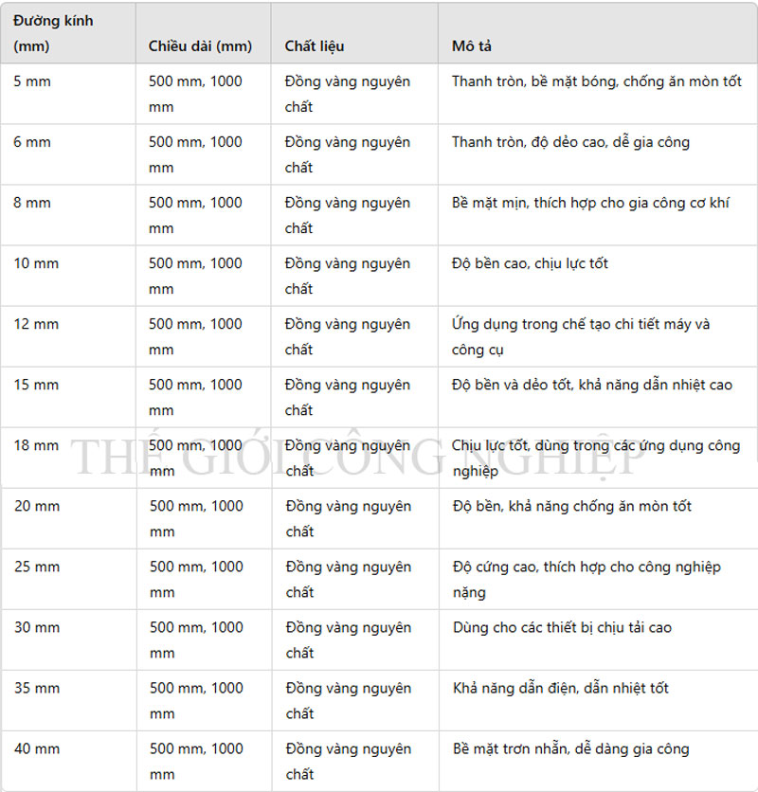Click "Độ bền, khả năng chống ăn mòn tốt" cell

[571, 506]
